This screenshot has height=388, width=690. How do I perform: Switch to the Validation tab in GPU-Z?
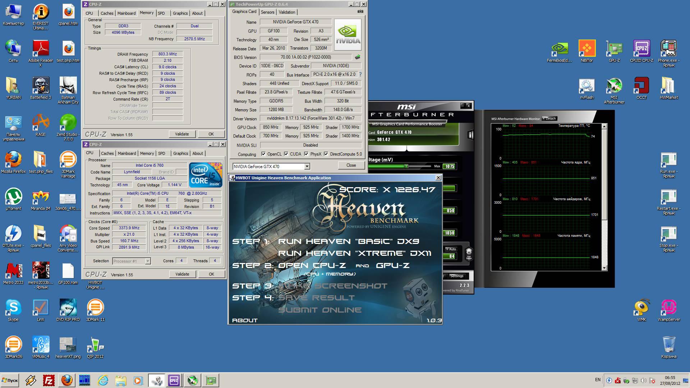(x=287, y=12)
